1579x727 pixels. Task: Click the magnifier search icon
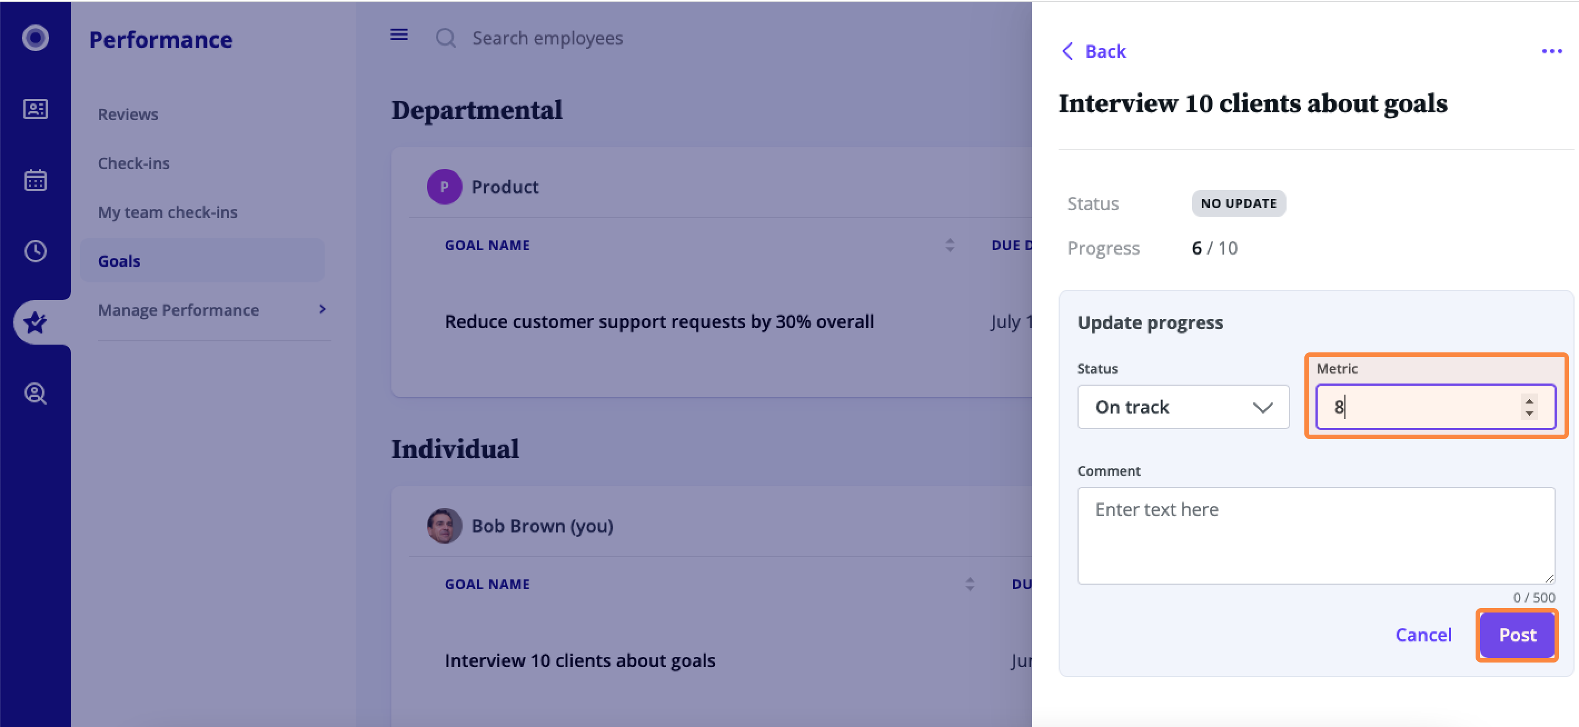tap(446, 38)
